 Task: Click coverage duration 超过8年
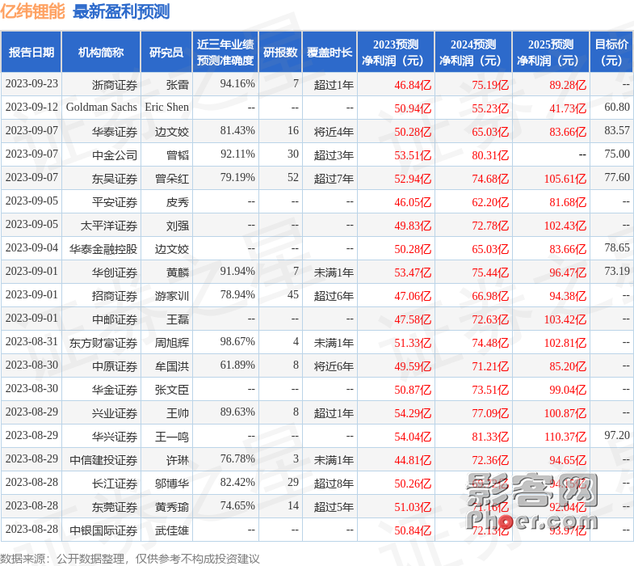coord(334,484)
